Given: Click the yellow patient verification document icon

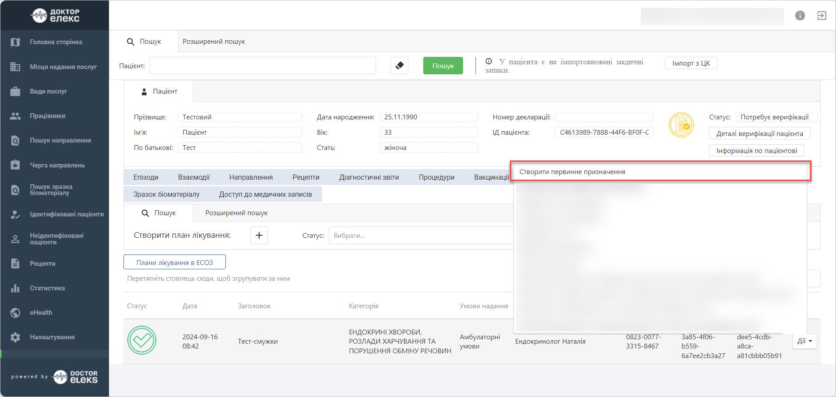Looking at the screenshot, I should click(x=681, y=125).
